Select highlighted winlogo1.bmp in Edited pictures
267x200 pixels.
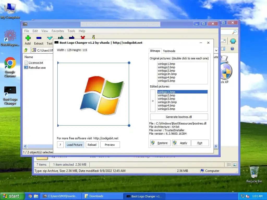point(182,92)
